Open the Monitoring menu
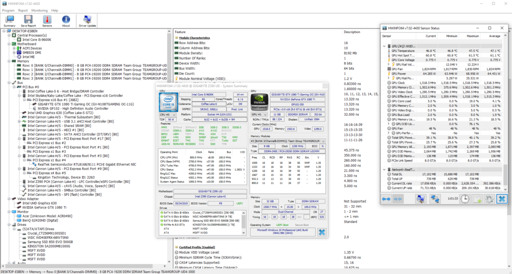Screen dimensions: 512x274 coord(39,10)
